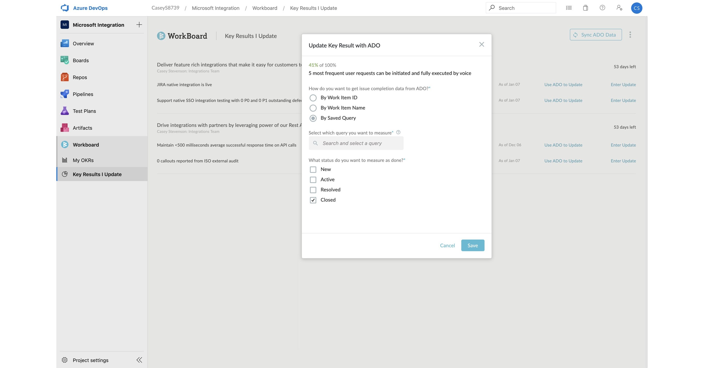Viewport: 704px width, 368px height.
Task: Collapse the left navigation panel
Action: tap(139, 360)
